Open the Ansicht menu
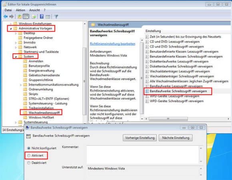The height and width of the screenshot is (180, 232). [34, 10]
